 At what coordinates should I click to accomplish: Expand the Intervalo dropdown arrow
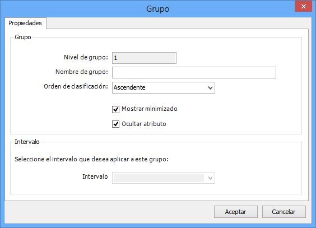click(x=210, y=178)
